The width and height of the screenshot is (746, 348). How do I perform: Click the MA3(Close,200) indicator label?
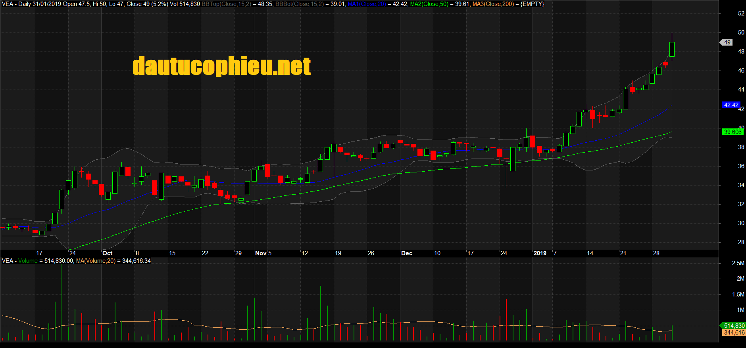click(493, 4)
